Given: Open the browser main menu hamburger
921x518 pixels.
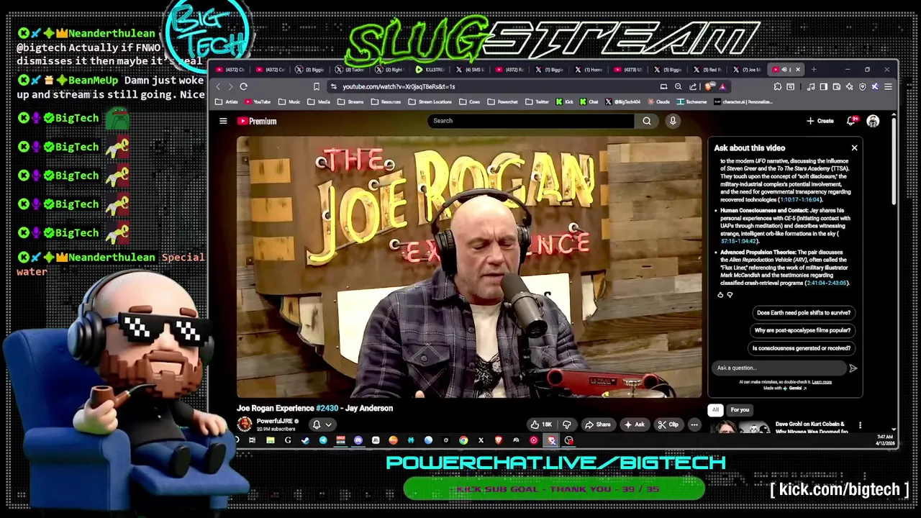Looking at the screenshot, I should pos(888,86).
